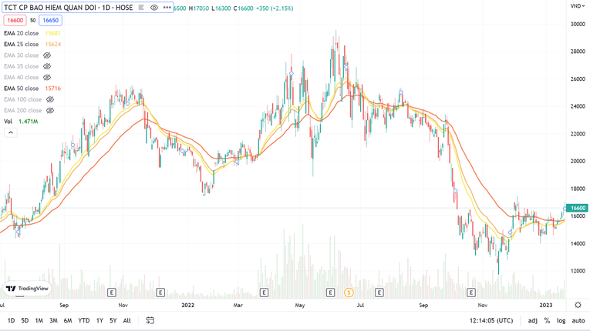Open the VND currency dropdown
Screen dimensions: 590x331
coord(577,6)
